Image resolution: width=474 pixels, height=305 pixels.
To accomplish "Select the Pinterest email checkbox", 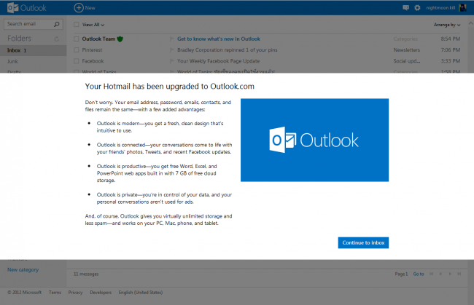I will click(77, 50).
